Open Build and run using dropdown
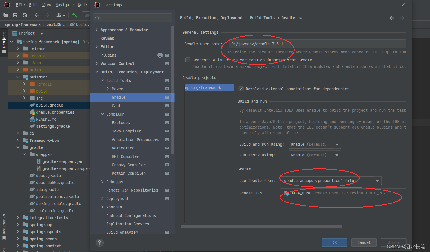Screen dimensions: 430x252 [x=315, y=144]
